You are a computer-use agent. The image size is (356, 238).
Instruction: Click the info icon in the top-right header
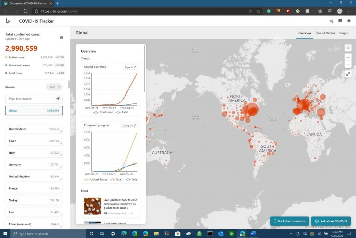(349, 21)
